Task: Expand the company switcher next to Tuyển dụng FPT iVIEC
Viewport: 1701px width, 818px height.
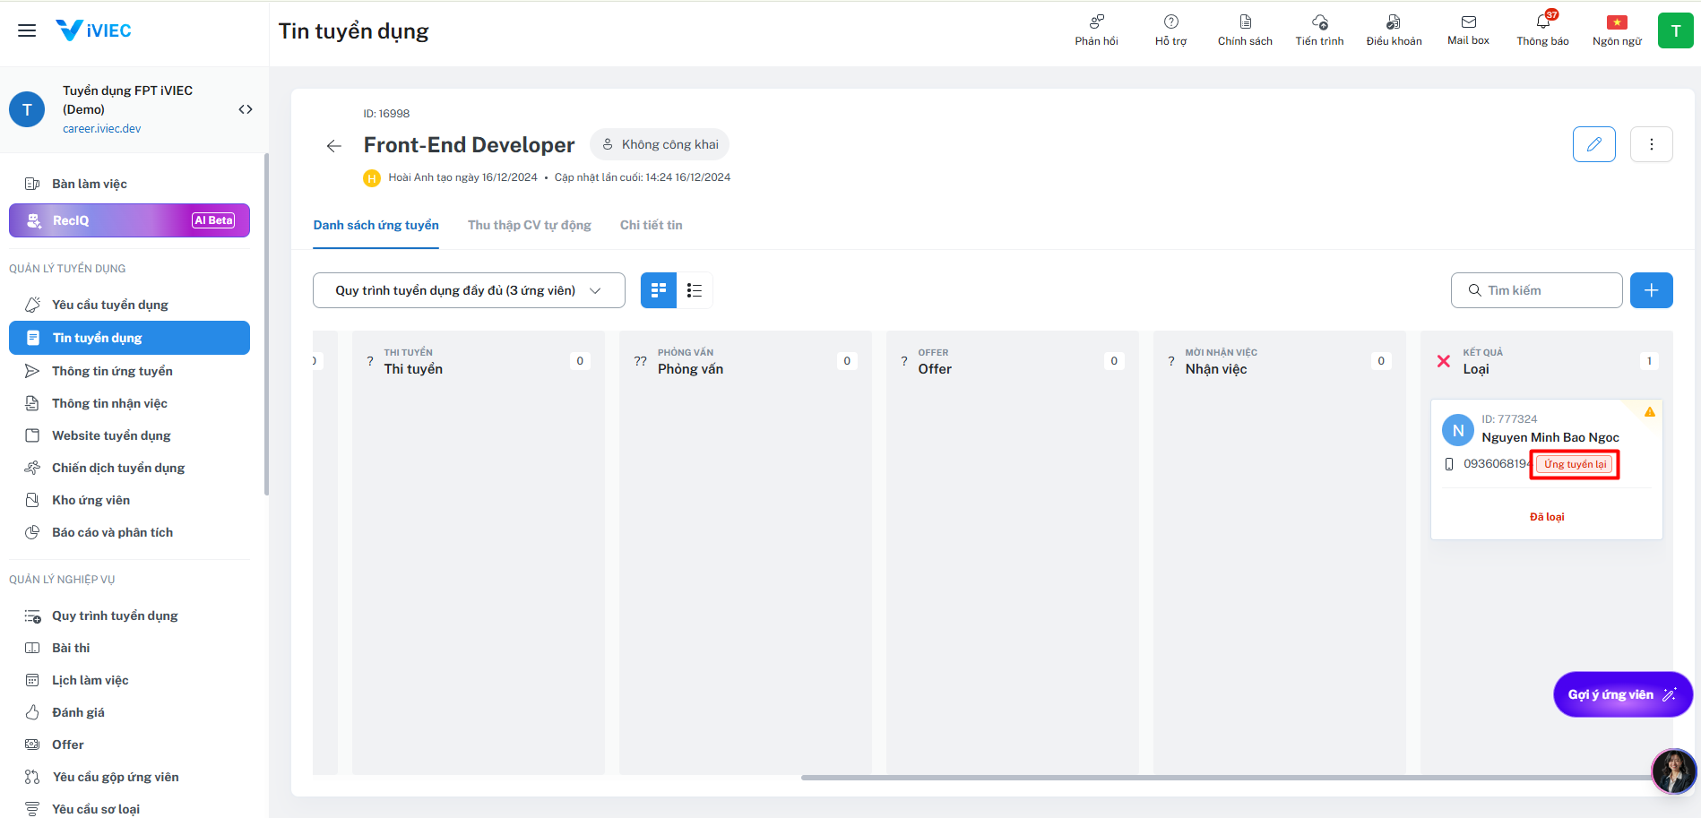Action: coord(246,109)
